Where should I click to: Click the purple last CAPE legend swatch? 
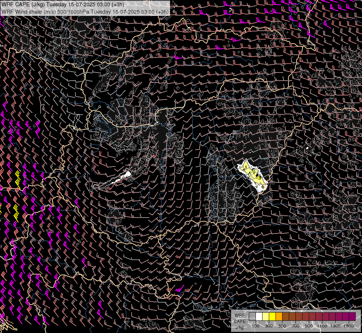point(352,317)
